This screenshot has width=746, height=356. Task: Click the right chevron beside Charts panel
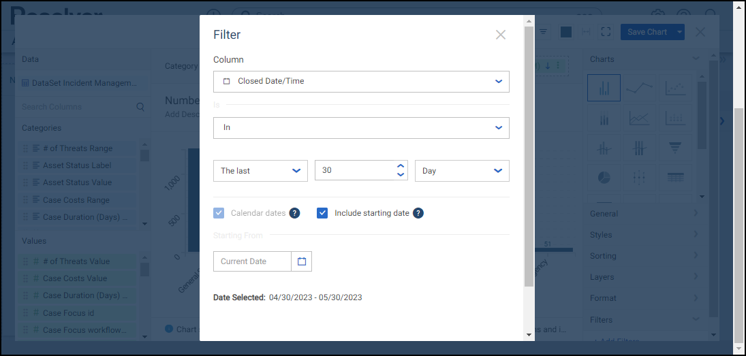(722, 120)
